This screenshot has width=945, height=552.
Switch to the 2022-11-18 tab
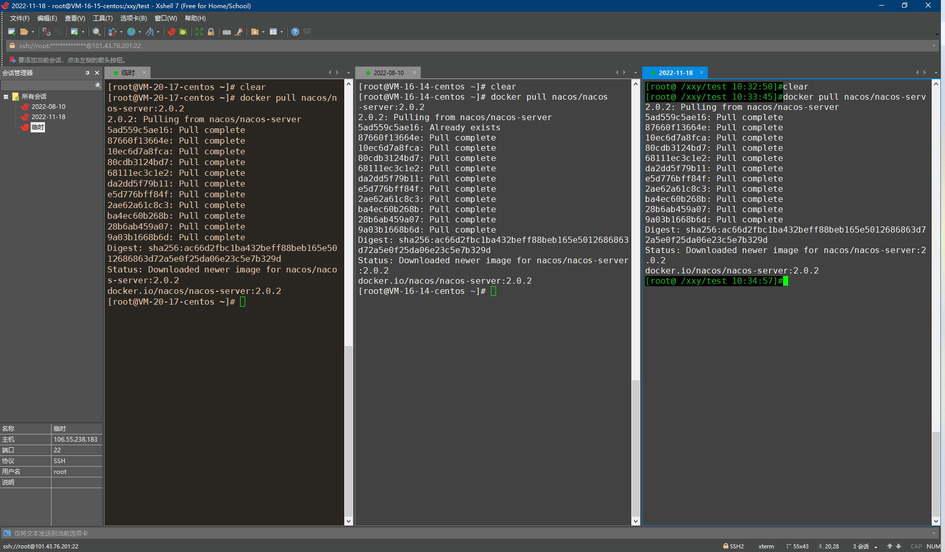click(x=675, y=73)
